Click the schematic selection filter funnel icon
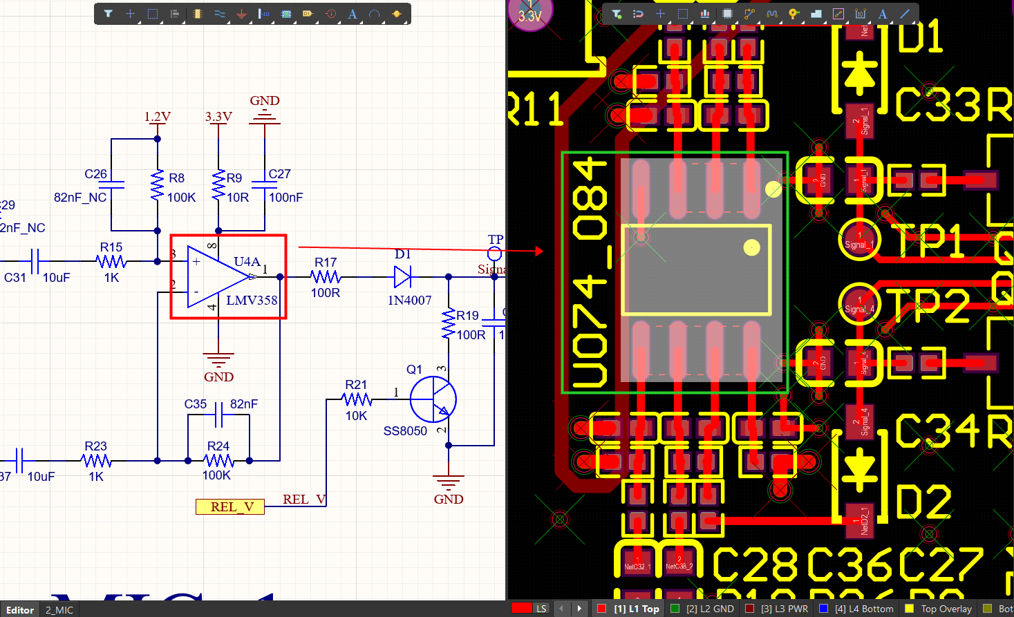Image resolution: width=1014 pixels, height=617 pixels. click(x=109, y=14)
